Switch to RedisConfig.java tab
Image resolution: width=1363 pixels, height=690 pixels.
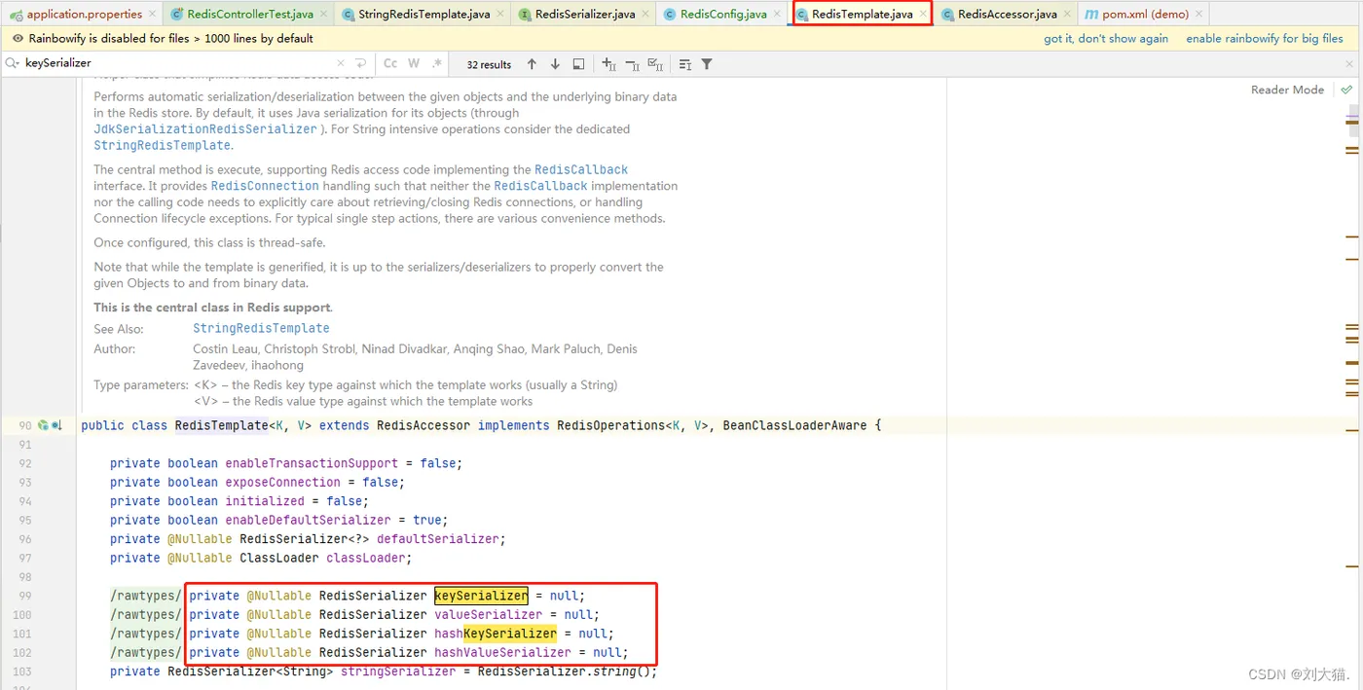(722, 14)
